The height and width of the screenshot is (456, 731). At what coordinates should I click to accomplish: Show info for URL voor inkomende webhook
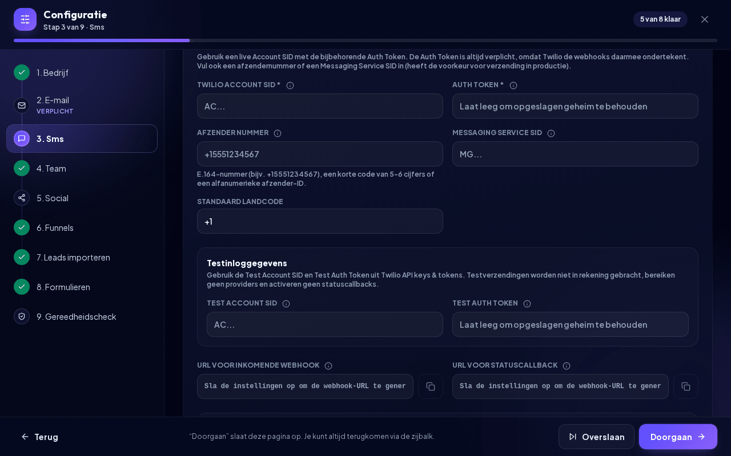pyautogui.click(x=328, y=366)
